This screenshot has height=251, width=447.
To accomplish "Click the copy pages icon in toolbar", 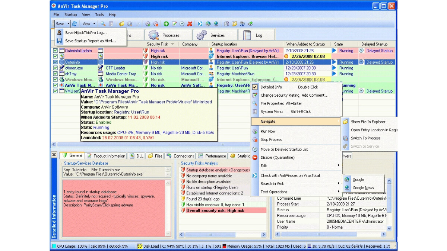I will tap(226, 24).
